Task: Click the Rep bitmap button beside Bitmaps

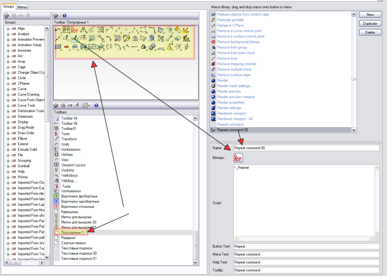Action: click(x=238, y=158)
